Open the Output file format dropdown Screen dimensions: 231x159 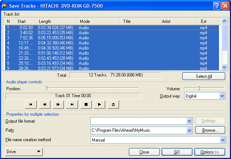[190, 121]
